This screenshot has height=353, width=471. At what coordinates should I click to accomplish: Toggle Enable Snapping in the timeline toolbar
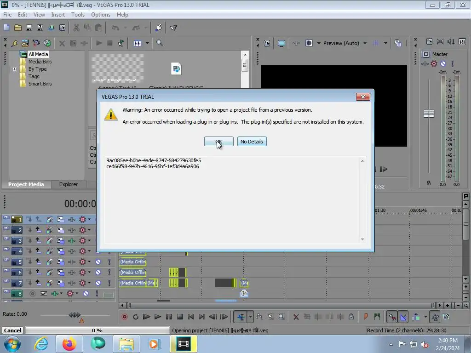point(392,317)
